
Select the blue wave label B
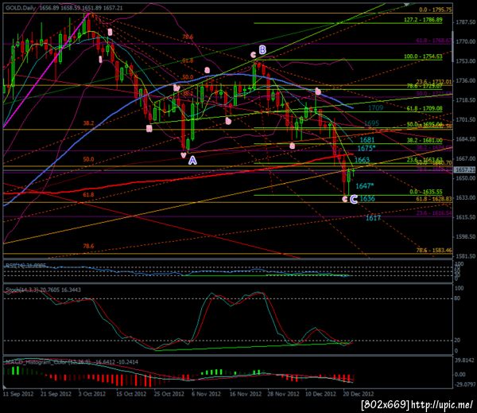click(262, 49)
